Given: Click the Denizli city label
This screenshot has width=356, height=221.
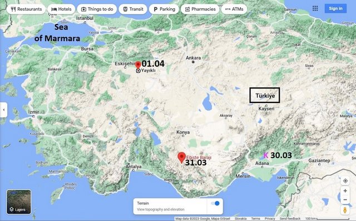Looking at the screenshot, I should (88, 136).
